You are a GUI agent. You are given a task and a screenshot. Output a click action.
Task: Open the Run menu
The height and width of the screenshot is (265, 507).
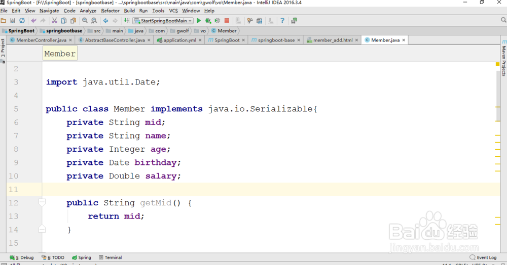click(143, 11)
